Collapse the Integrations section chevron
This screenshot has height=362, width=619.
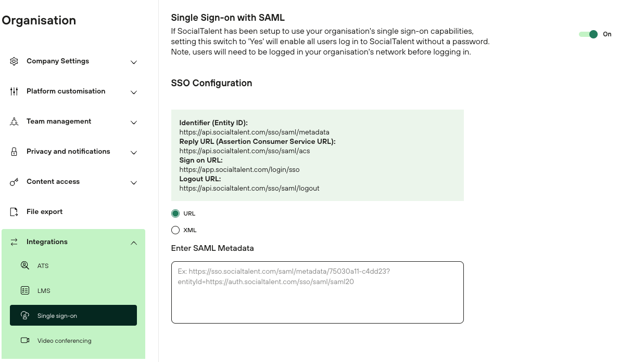point(134,243)
